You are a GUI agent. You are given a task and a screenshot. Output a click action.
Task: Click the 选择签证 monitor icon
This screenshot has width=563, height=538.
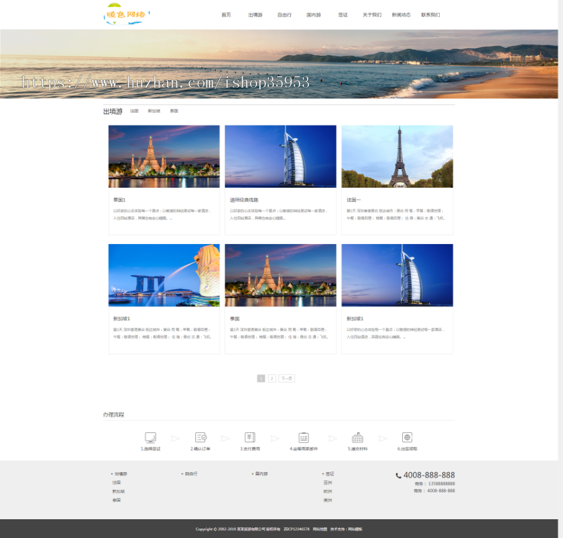click(150, 437)
